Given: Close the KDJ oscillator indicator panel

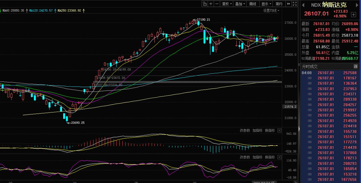Looking at the screenshot, I should tap(279, 157).
